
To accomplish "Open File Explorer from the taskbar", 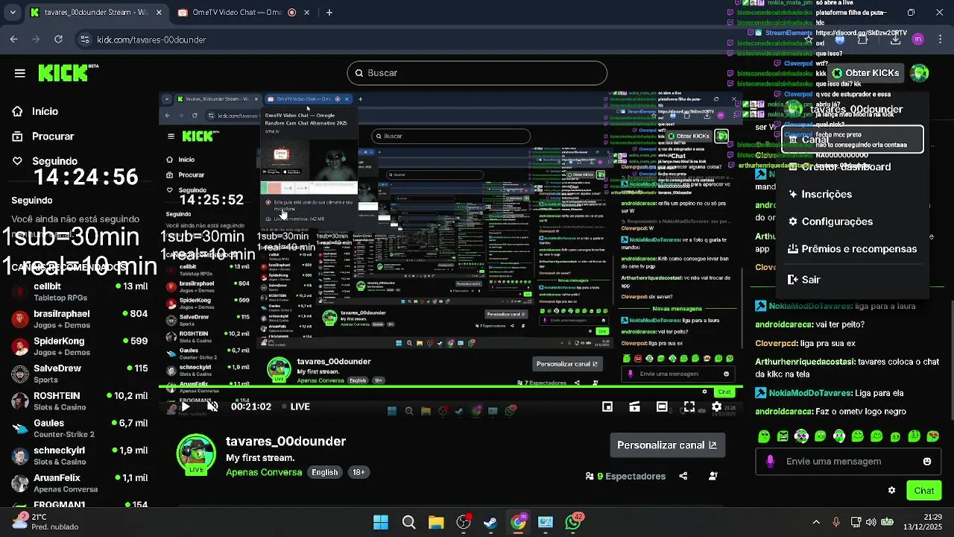I will [436, 522].
